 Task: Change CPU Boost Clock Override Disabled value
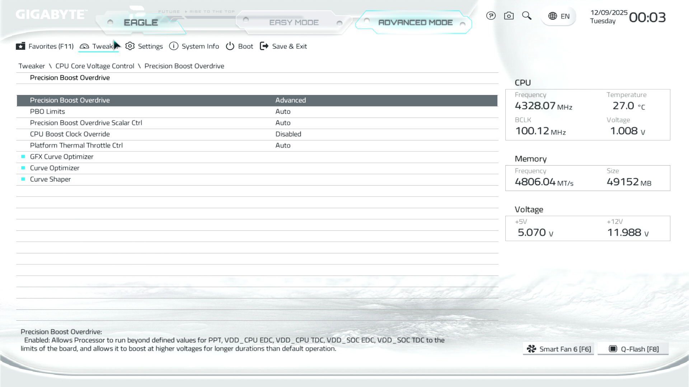click(x=288, y=134)
